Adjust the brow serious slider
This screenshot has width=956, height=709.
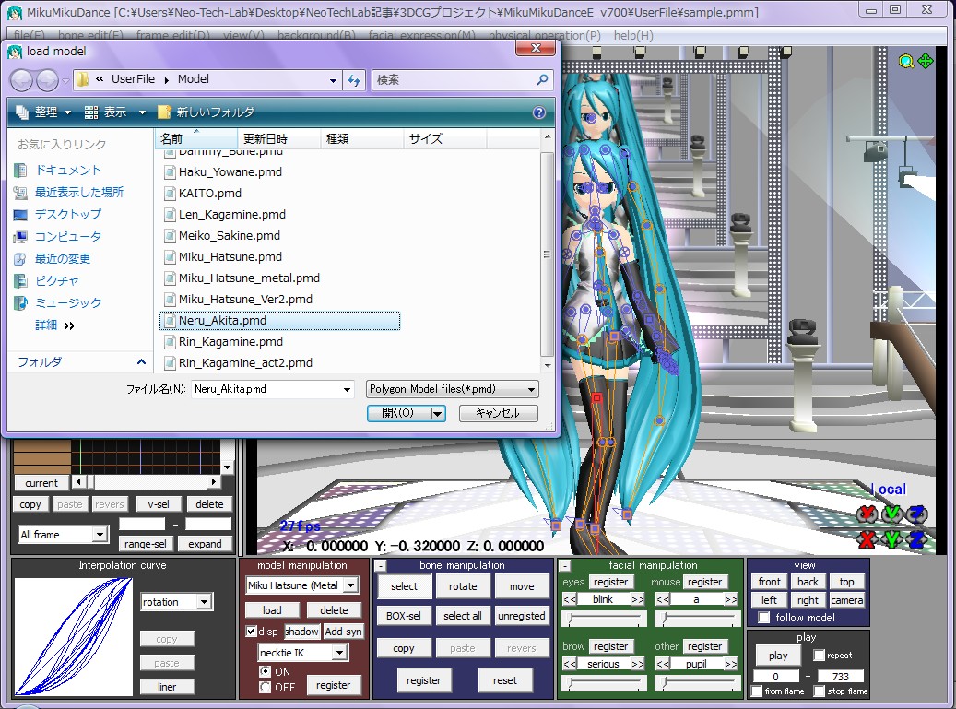[x=604, y=683]
